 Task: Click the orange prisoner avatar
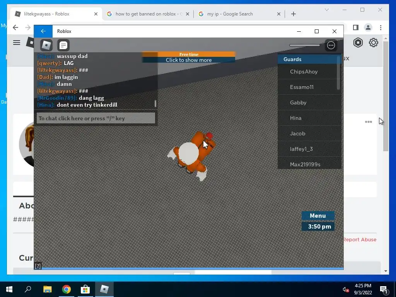192,155
